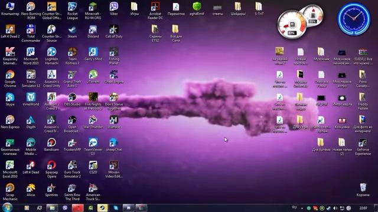The image size is (378, 212).
Task: Open TeamViewer 13 desktop icon
Action: tap(93, 146)
